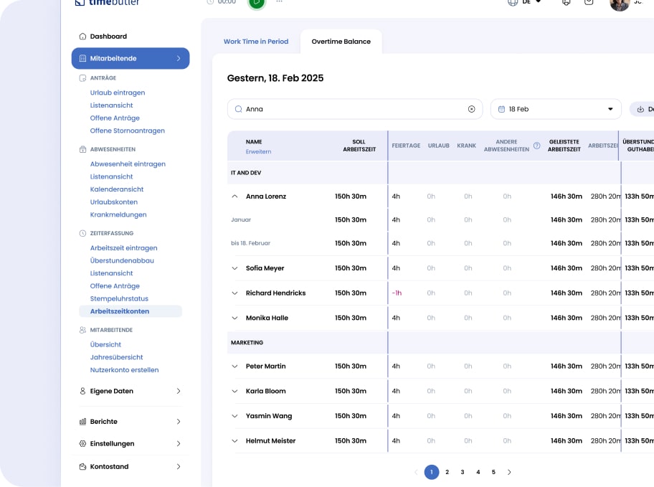
Task: Open Nutzerkonto erstellen
Action: click(124, 370)
